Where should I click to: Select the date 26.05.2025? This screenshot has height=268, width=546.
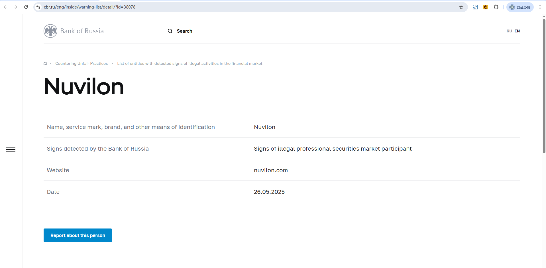[269, 192]
